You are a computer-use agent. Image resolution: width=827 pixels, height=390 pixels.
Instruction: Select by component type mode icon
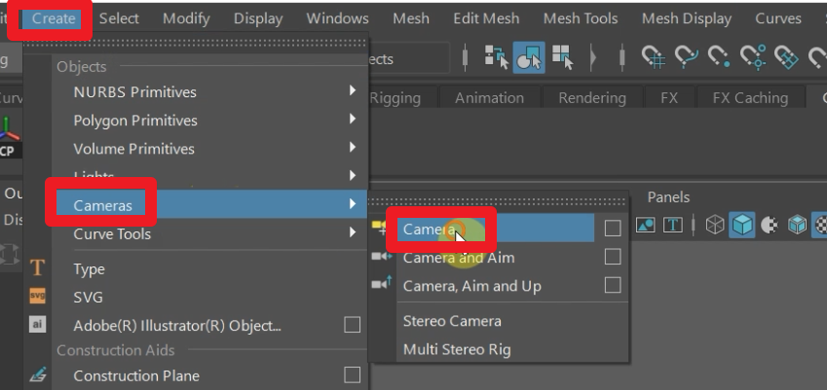(x=561, y=58)
